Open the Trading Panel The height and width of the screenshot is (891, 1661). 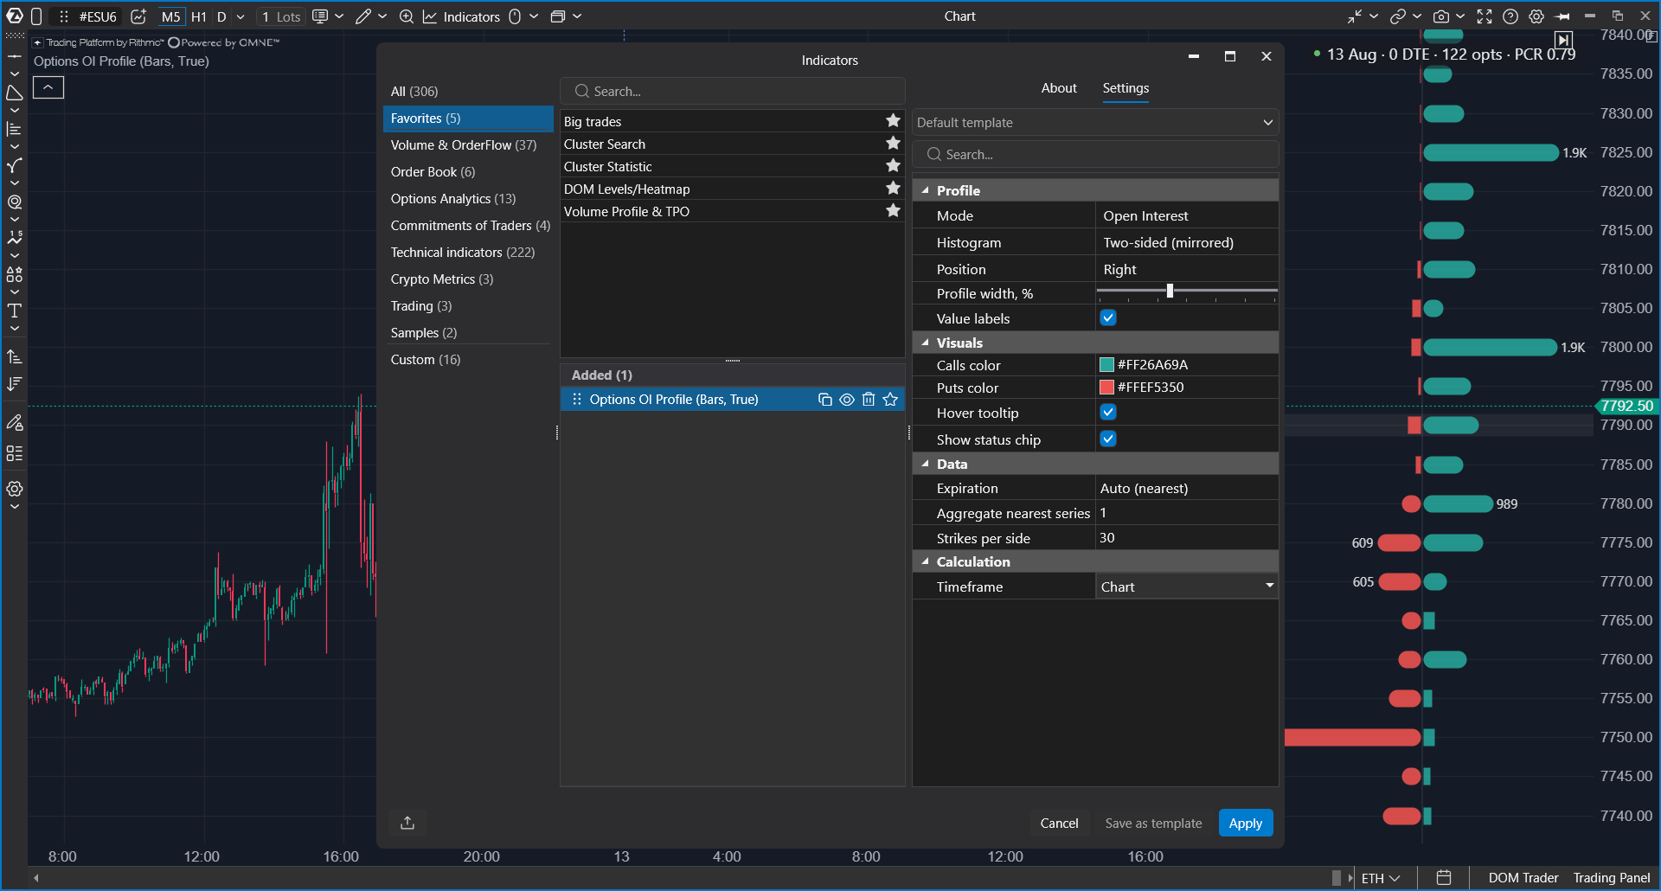point(1612,878)
